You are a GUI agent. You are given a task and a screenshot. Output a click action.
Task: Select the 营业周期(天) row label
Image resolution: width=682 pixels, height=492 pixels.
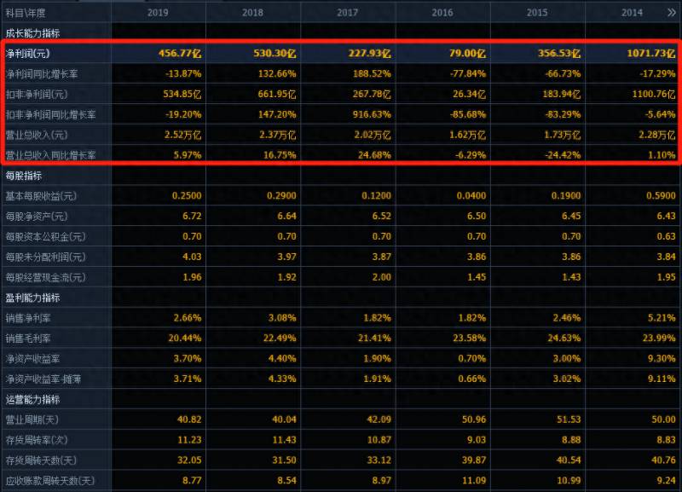[x=32, y=420]
